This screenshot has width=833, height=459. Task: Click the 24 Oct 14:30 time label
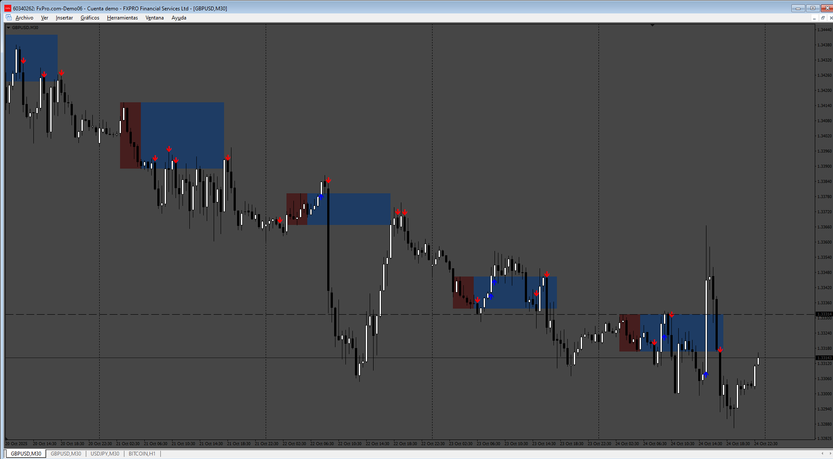point(710,443)
